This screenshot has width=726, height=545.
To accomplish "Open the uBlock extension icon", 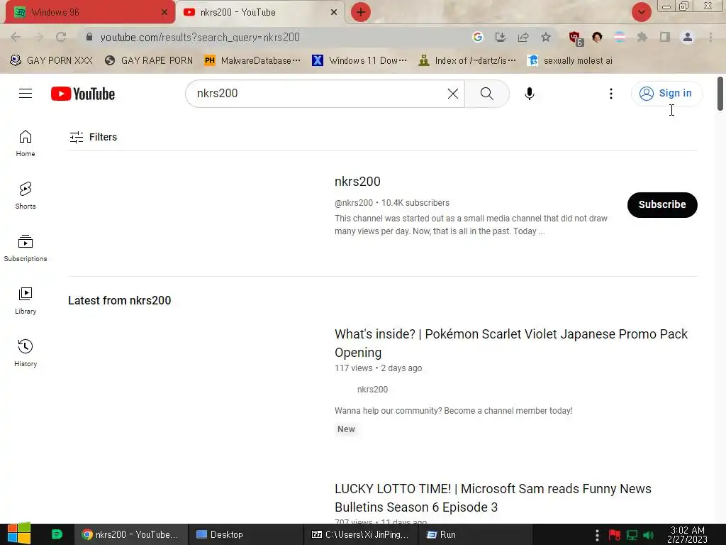I will (576, 38).
